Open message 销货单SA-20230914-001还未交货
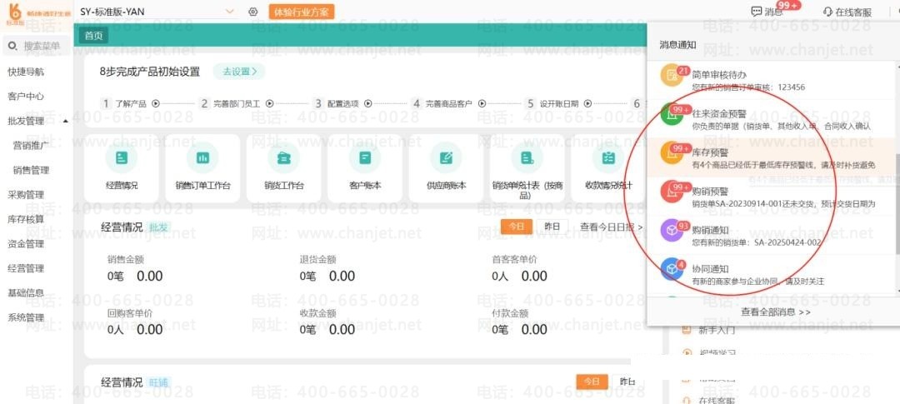The height and width of the screenshot is (404, 900). 783,204
